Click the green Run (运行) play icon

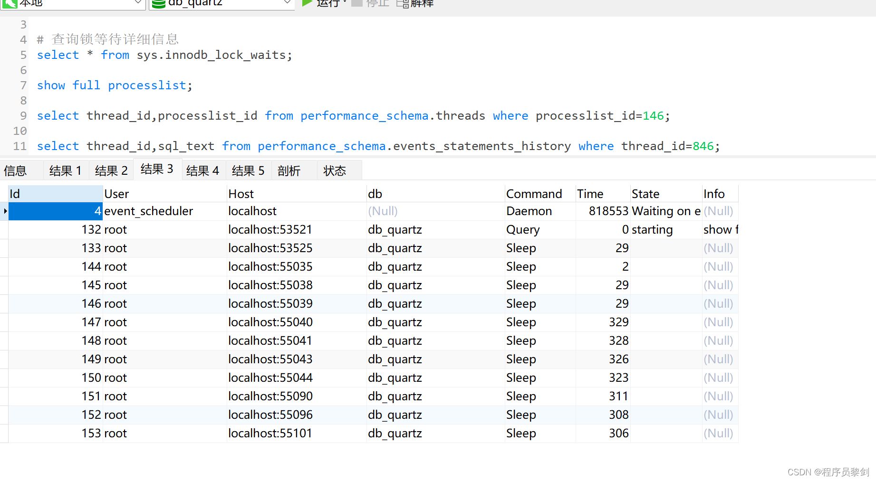click(x=307, y=3)
